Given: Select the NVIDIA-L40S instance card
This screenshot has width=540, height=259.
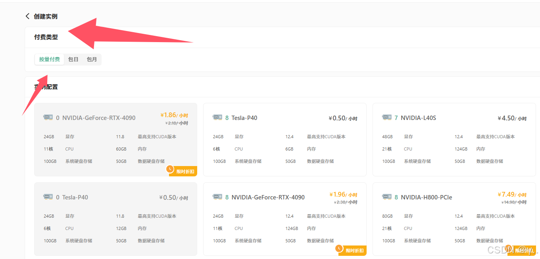Looking at the screenshot, I should tap(454, 139).
